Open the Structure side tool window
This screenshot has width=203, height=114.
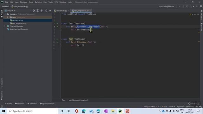pos(2,83)
